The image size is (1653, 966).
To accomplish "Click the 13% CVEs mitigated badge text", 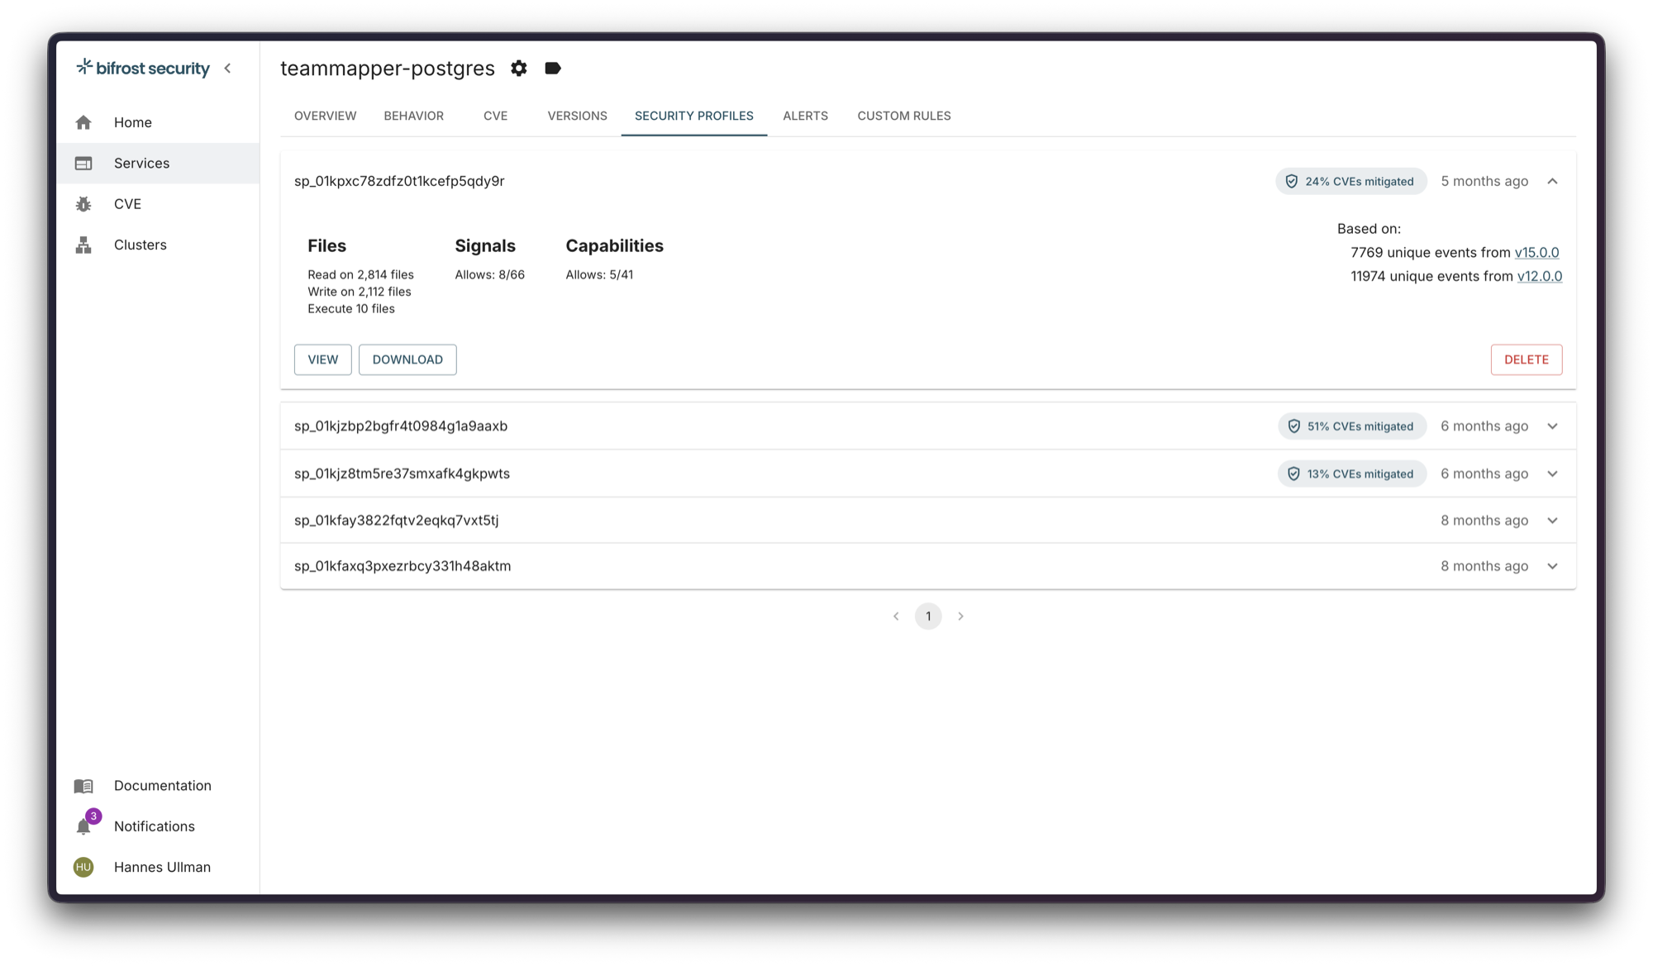I will click(x=1360, y=473).
